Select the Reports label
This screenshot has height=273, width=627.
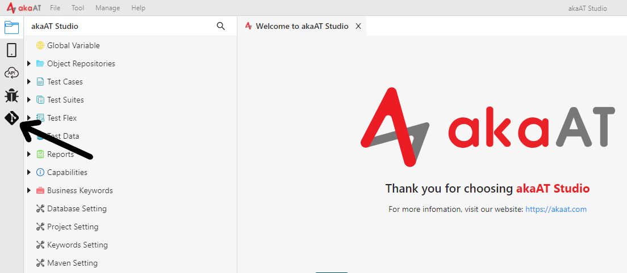[x=60, y=154]
